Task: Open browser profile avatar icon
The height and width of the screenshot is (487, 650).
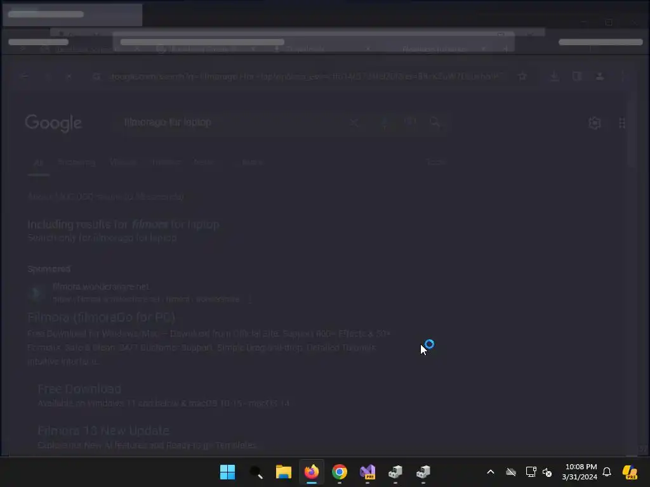Action: [599, 76]
